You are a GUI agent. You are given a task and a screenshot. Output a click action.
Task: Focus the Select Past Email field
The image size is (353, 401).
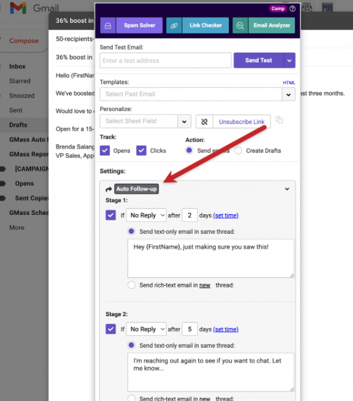191,94
